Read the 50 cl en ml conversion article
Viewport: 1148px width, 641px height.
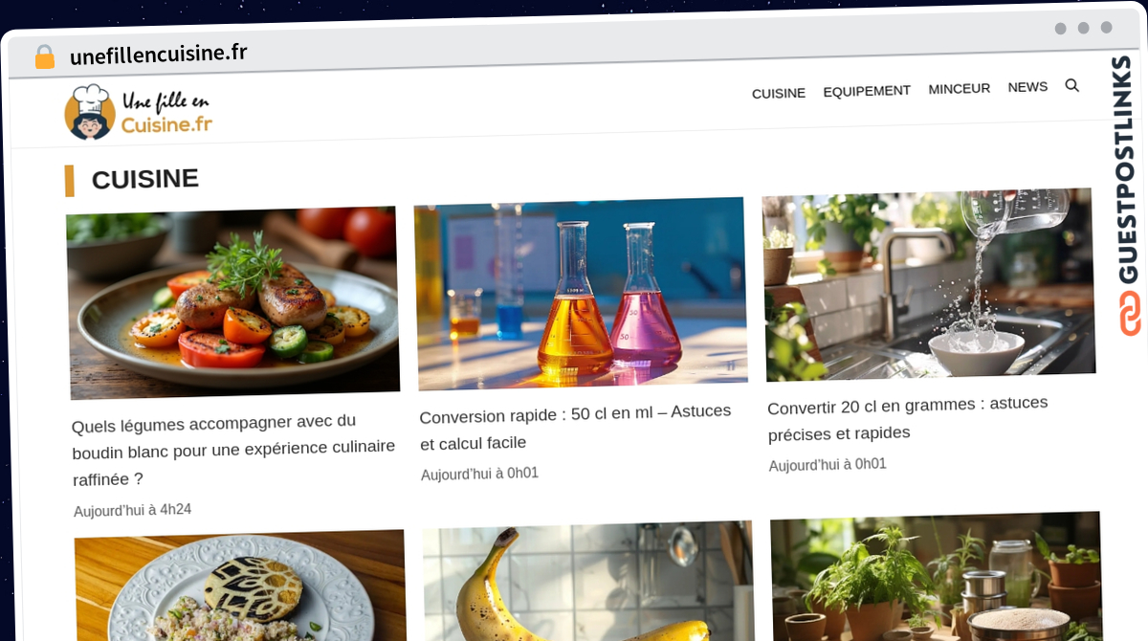575,427
